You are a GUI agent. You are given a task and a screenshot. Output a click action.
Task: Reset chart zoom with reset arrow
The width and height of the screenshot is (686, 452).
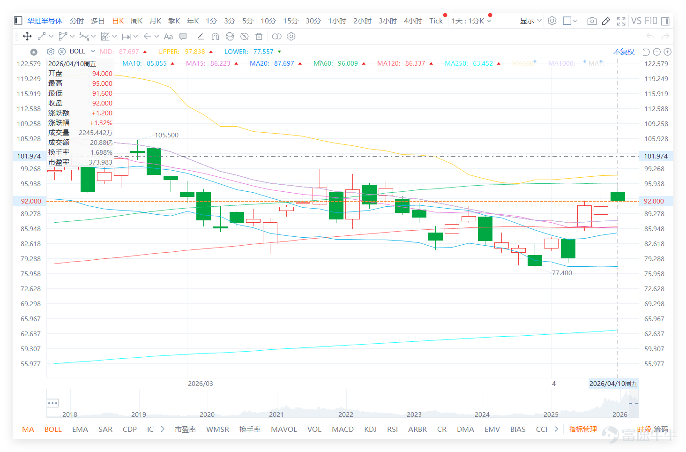pos(646,52)
